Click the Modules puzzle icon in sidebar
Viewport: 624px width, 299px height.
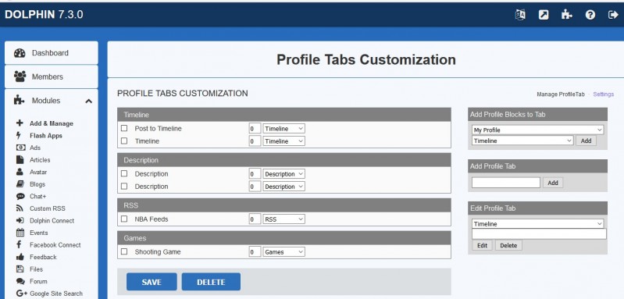[20, 100]
